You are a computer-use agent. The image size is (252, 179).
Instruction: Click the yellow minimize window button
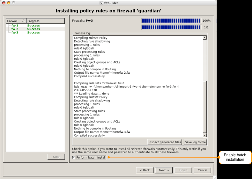click(x=9, y=3)
